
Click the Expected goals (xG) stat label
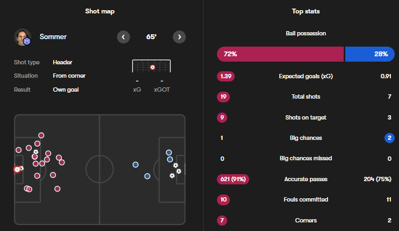point(306,77)
